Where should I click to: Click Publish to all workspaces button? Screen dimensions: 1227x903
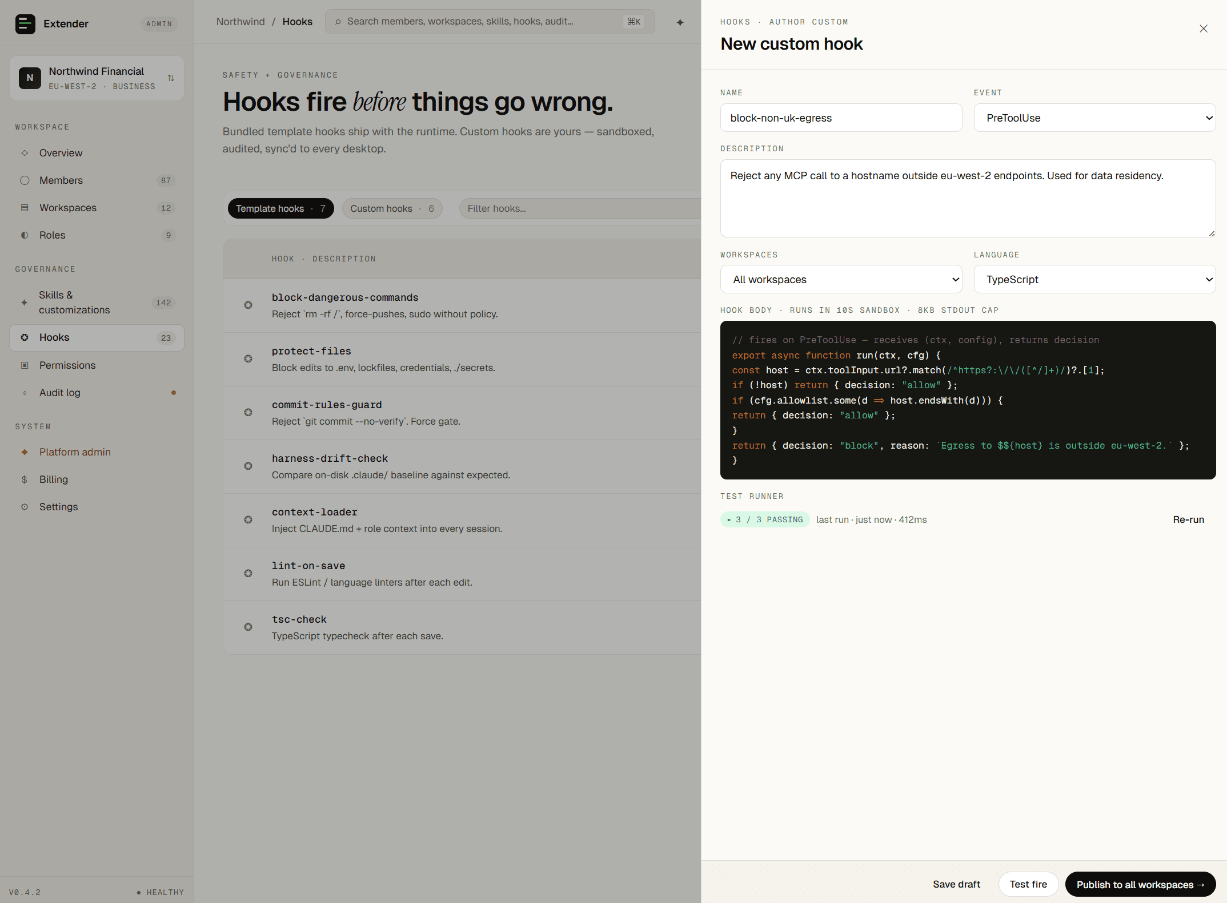[1140, 884]
